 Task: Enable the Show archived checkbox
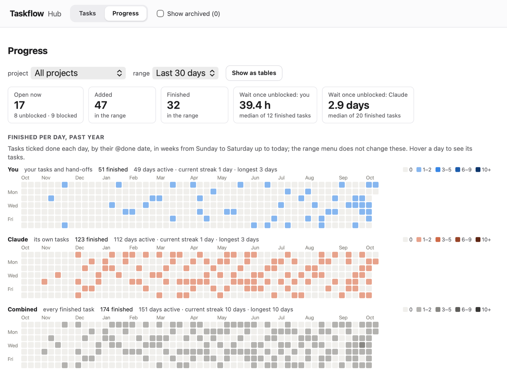click(x=160, y=13)
